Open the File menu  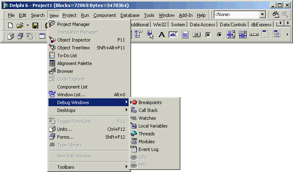coord(11,15)
